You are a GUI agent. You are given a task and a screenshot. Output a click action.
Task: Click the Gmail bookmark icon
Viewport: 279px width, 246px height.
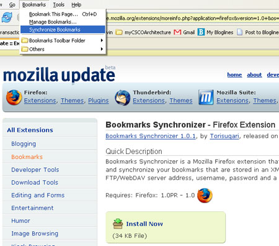[x=177, y=32]
